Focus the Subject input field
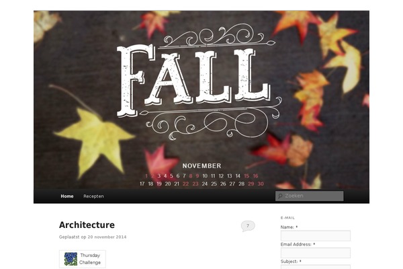Image resolution: width=403 pixels, height=269 pixels. point(316,267)
